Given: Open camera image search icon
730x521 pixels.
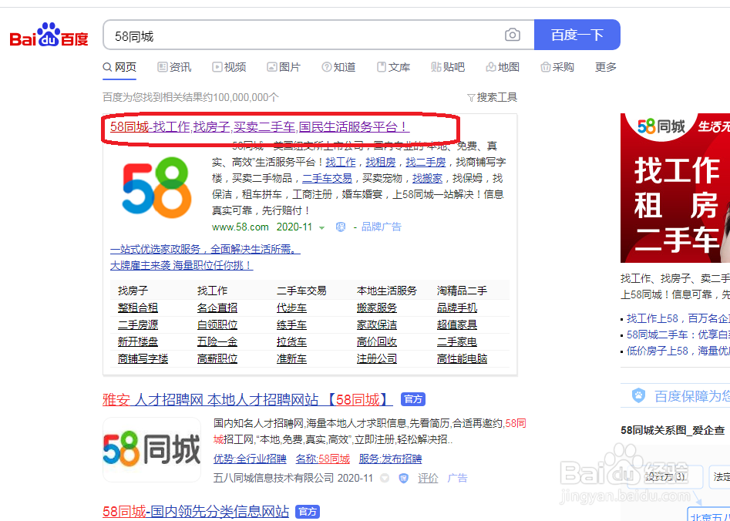Looking at the screenshot, I should click(512, 35).
